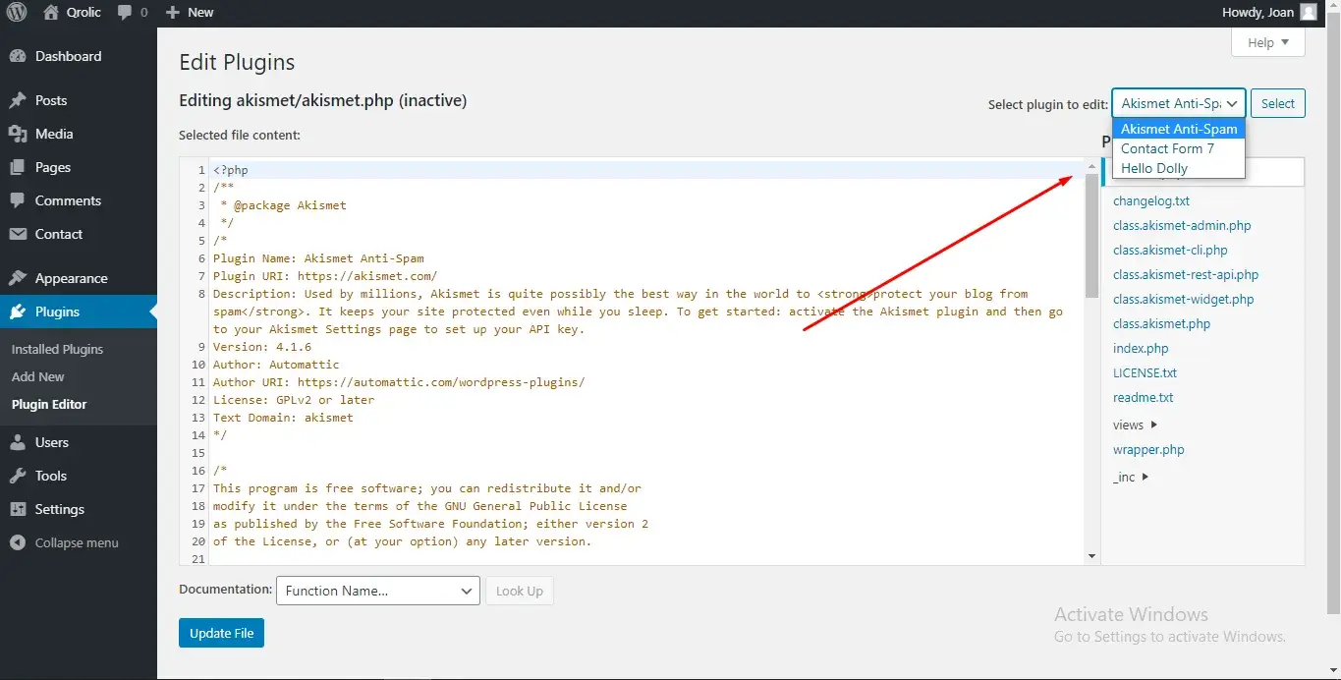
Task: Open the Qrolic site home icon
Action: [51, 13]
